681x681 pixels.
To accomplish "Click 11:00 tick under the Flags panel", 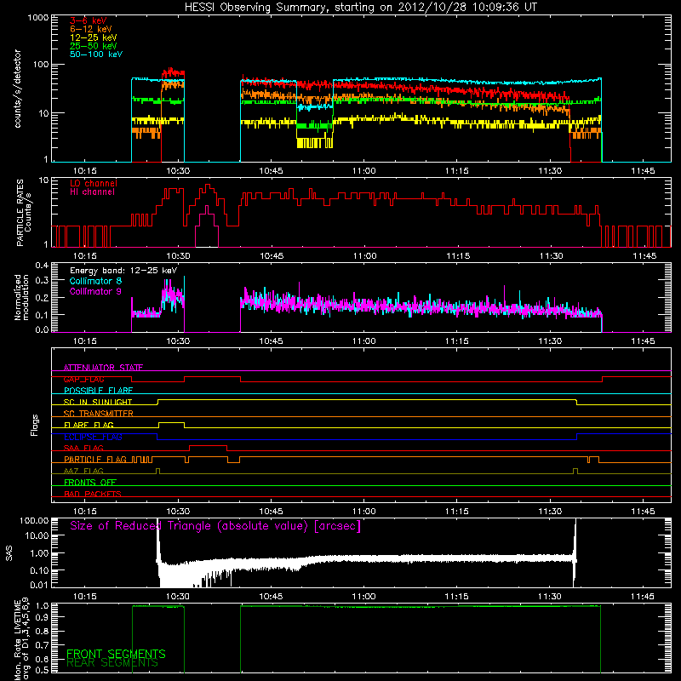I will point(364,512).
